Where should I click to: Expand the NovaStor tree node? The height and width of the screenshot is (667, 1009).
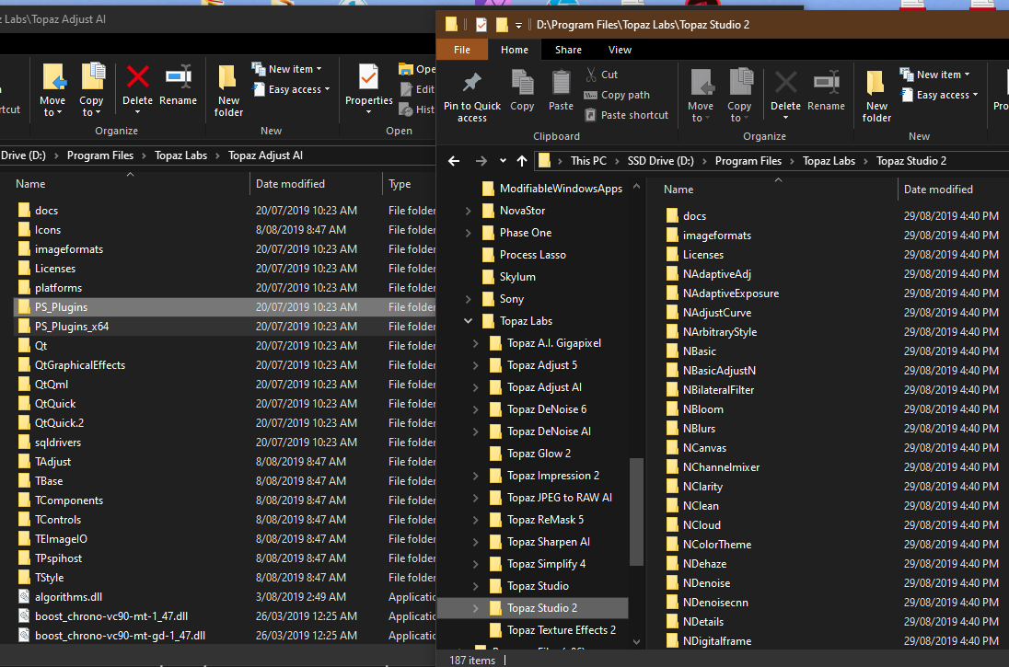coord(468,211)
